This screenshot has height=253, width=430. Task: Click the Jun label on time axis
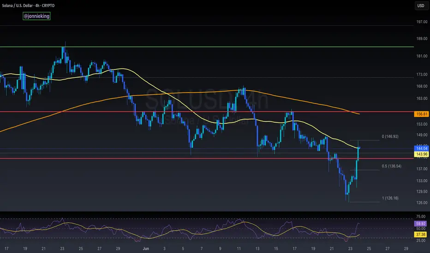point(146,248)
